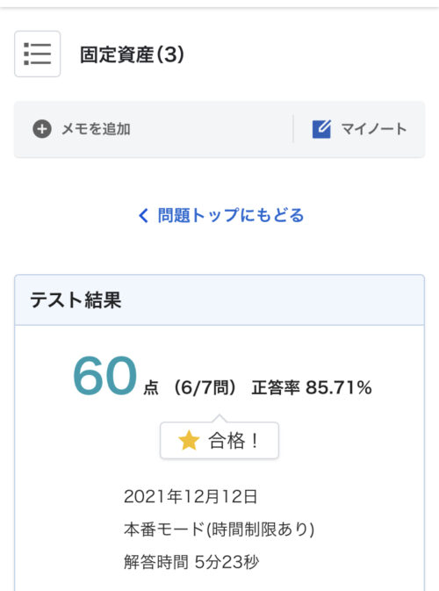
Task: Click the 本番モード(時間制限あり) line
Action: tap(219, 530)
